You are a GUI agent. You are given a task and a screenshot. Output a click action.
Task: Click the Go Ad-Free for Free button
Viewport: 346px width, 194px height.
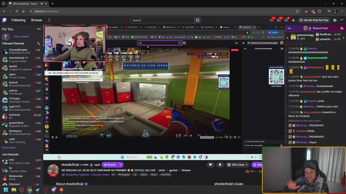(x=314, y=20)
